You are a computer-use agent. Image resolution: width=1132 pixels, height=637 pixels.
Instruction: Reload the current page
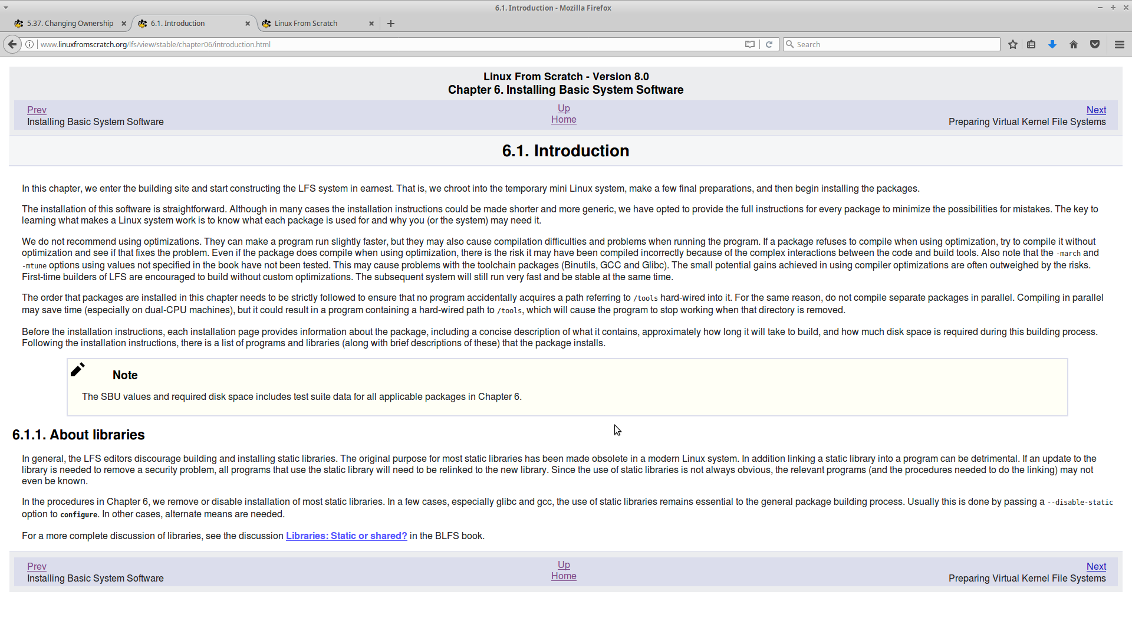769,44
